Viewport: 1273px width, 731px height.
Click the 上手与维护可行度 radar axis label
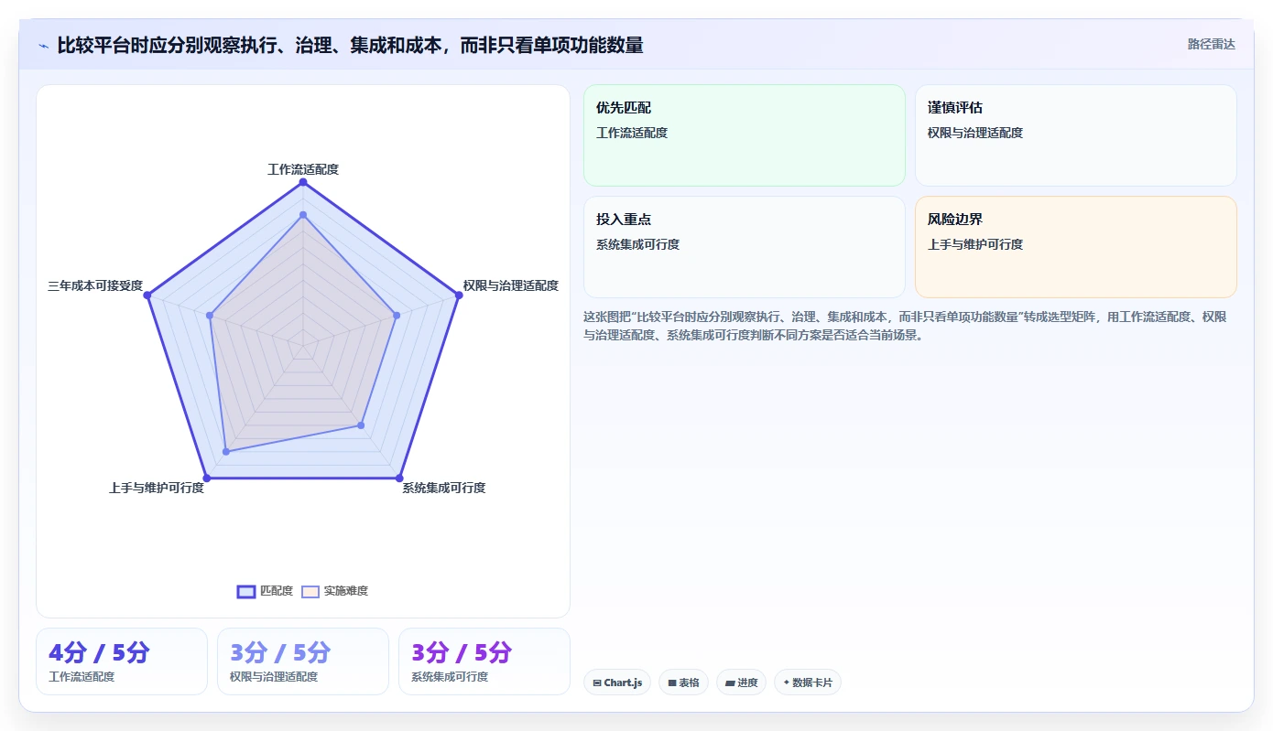click(x=157, y=488)
